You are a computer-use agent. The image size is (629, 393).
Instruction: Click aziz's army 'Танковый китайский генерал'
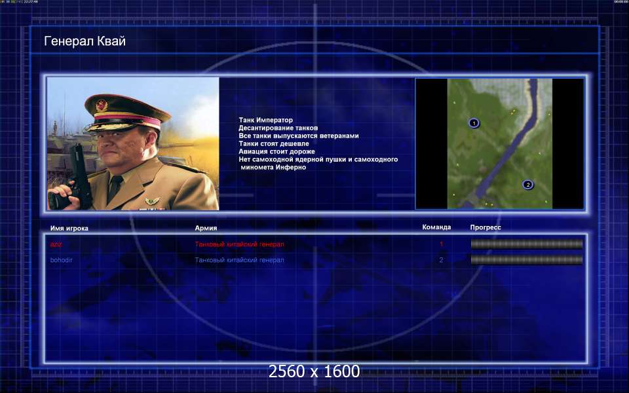pos(240,244)
